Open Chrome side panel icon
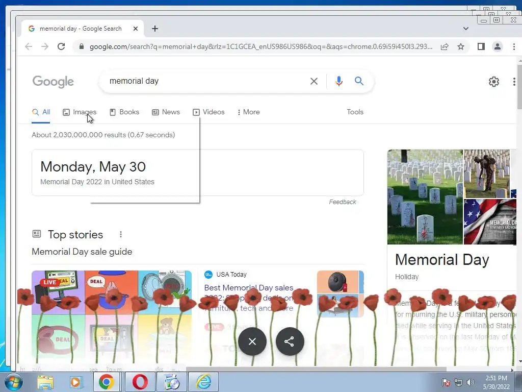Viewport: 522px width, 392px height. [481, 46]
